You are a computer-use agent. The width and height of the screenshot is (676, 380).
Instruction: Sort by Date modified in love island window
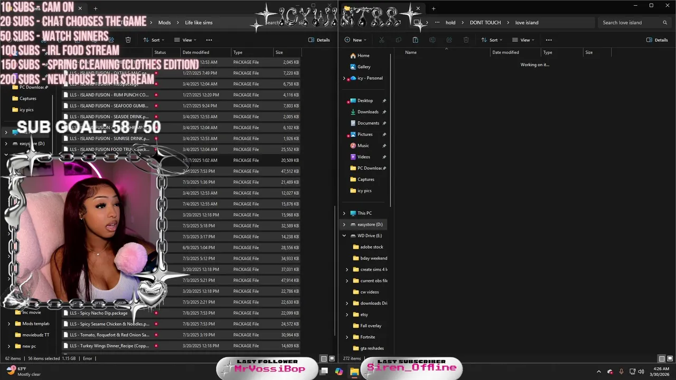tap(515, 52)
